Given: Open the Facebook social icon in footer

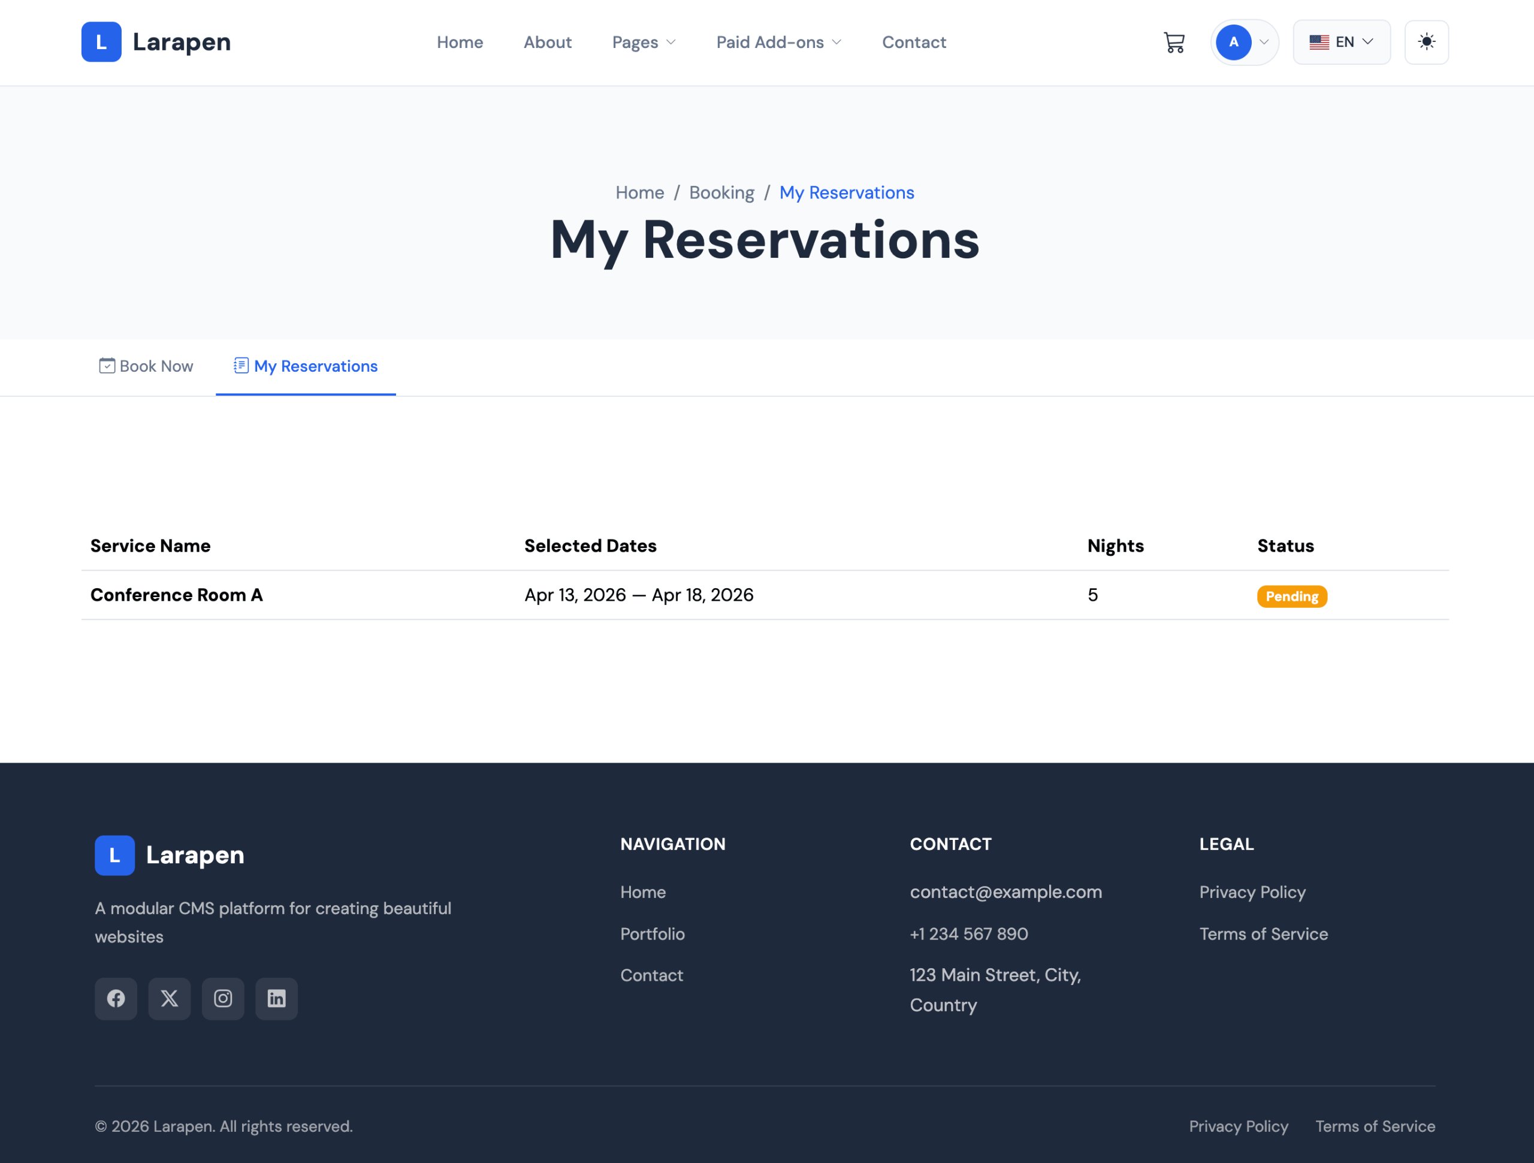Looking at the screenshot, I should coord(116,999).
